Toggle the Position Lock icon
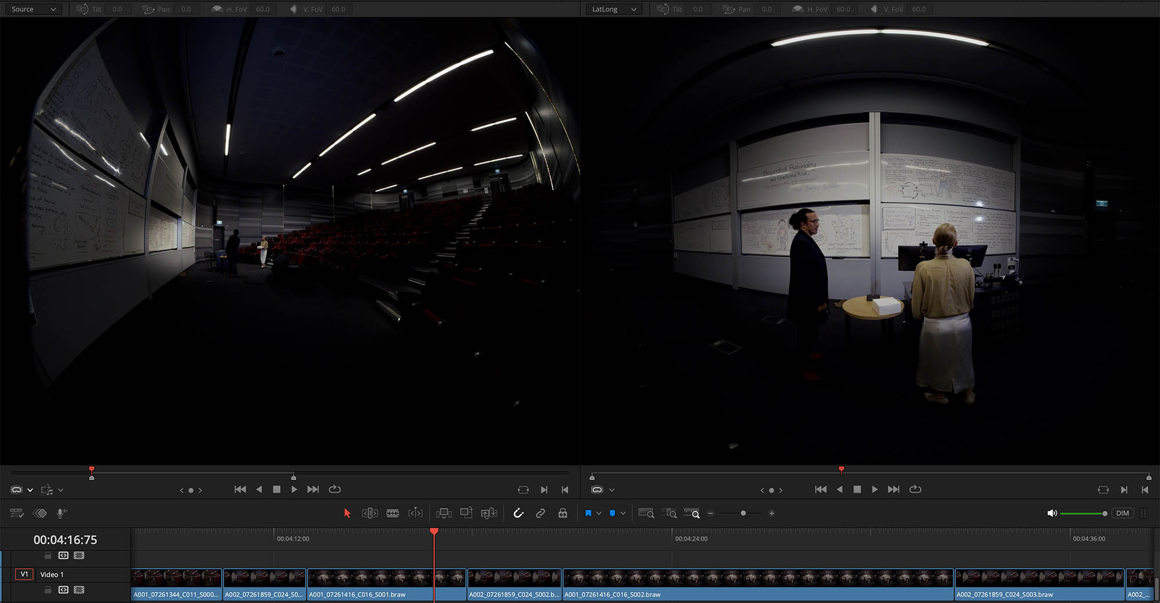The width and height of the screenshot is (1160, 603). pyautogui.click(x=563, y=513)
